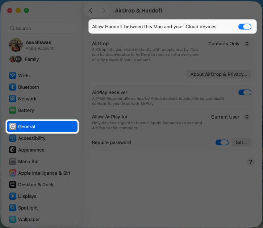The height and width of the screenshot is (228, 263).
Task: Click the Apple Intelligence & Siri icon
Action: [x=13, y=173]
